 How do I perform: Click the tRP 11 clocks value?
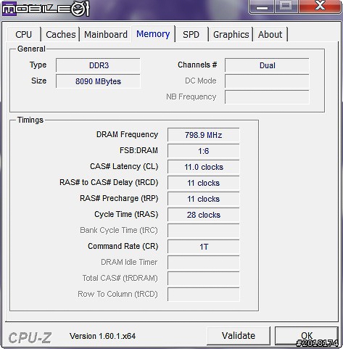(x=204, y=199)
